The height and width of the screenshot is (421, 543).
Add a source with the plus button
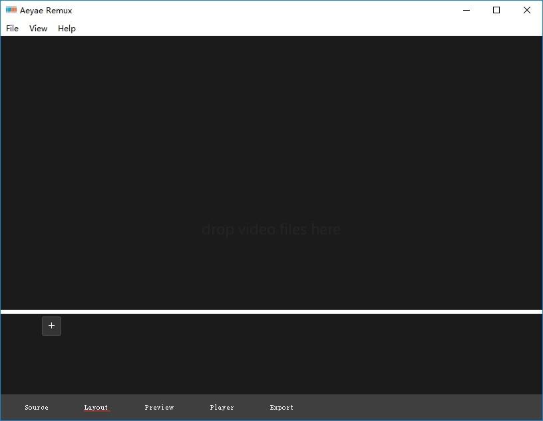[x=52, y=326]
